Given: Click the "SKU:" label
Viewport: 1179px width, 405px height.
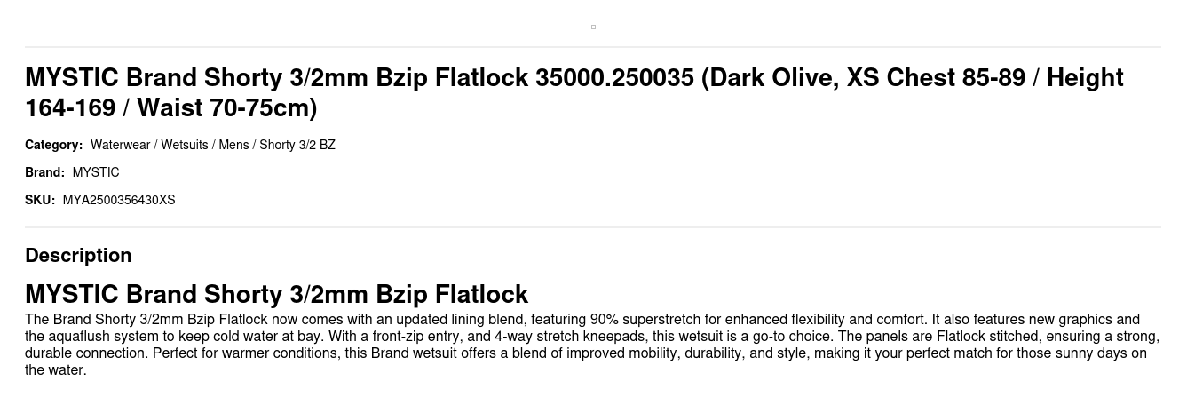Looking at the screenshot, I should tap(40, 200).
